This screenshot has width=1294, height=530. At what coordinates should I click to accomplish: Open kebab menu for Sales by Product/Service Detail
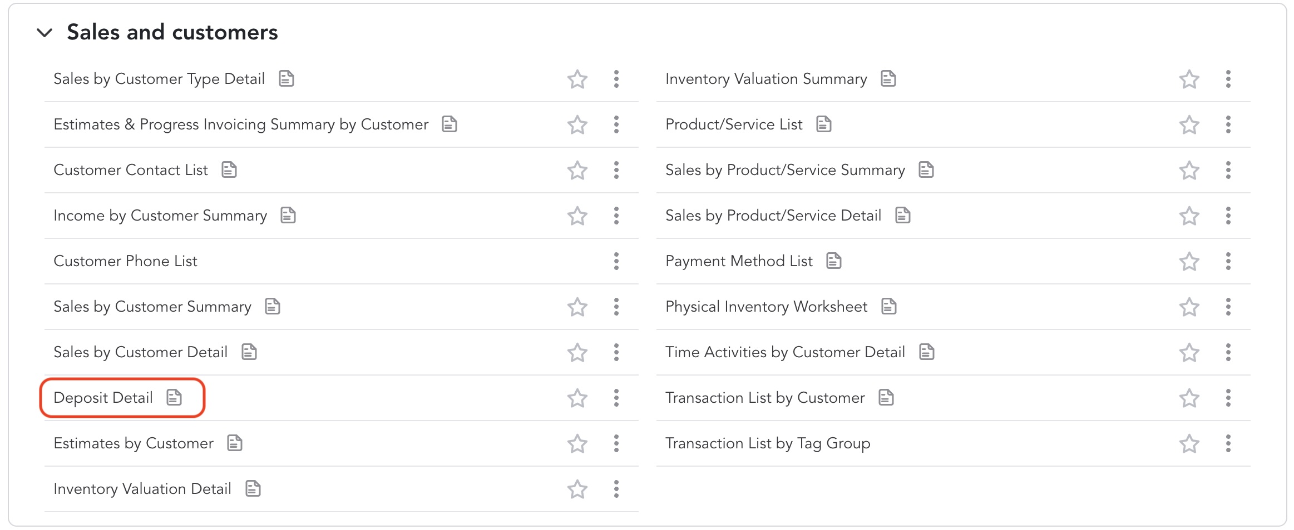(1228, 216)
